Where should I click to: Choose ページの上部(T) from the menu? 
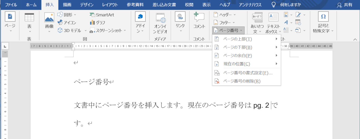(247, 39)
